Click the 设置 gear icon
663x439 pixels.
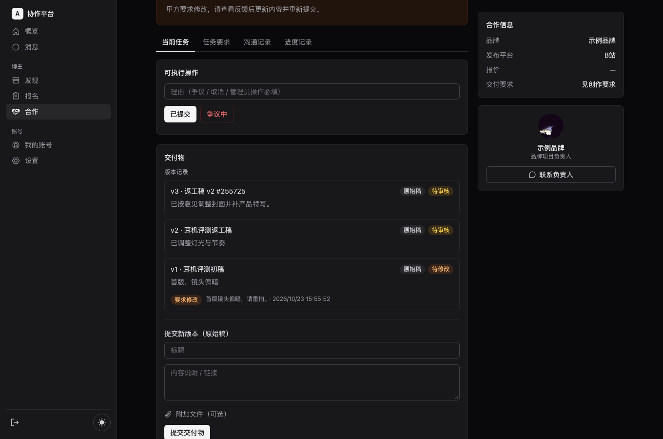16,160
